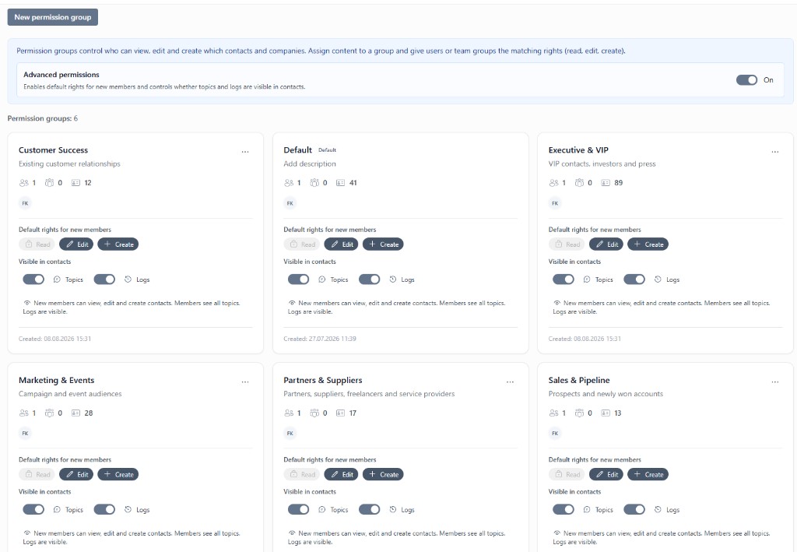Click the team groups icon in Customer Success

pyautogui.click(x=49, y=182)
